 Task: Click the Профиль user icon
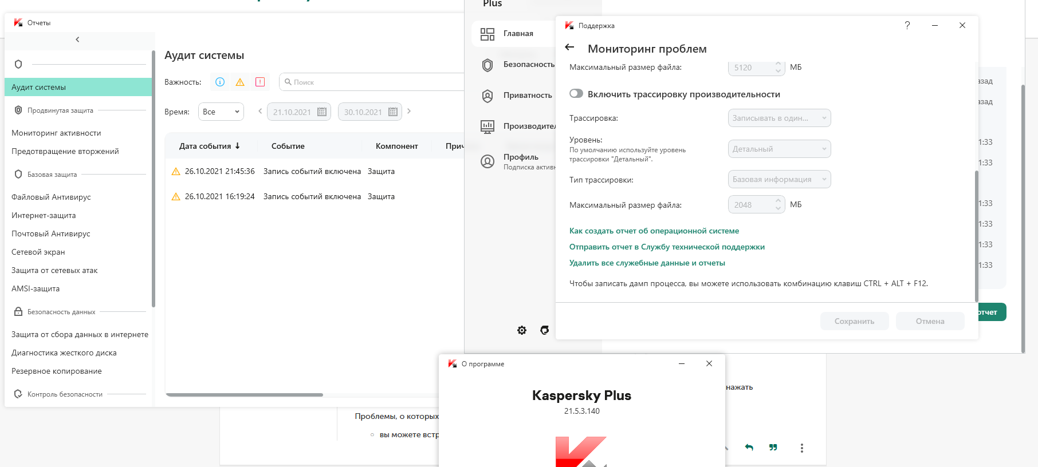[x=487, y=161]
